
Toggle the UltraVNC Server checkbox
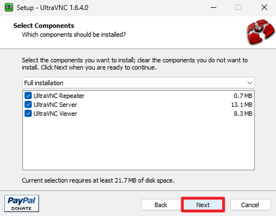click(28, 105)
